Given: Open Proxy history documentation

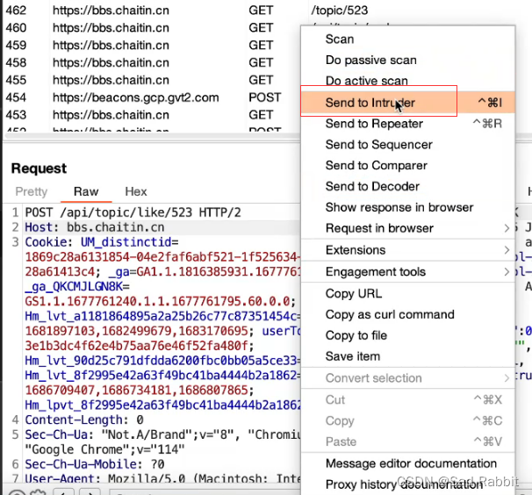Looking at the screenshot, I should point(408,484).
